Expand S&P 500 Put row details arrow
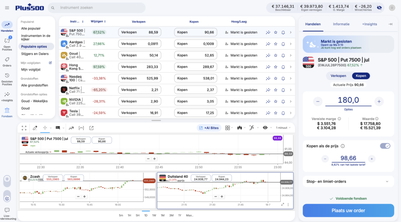Image resolution: width=401 pixels, height=222 pixels. [x=291, y=32]
